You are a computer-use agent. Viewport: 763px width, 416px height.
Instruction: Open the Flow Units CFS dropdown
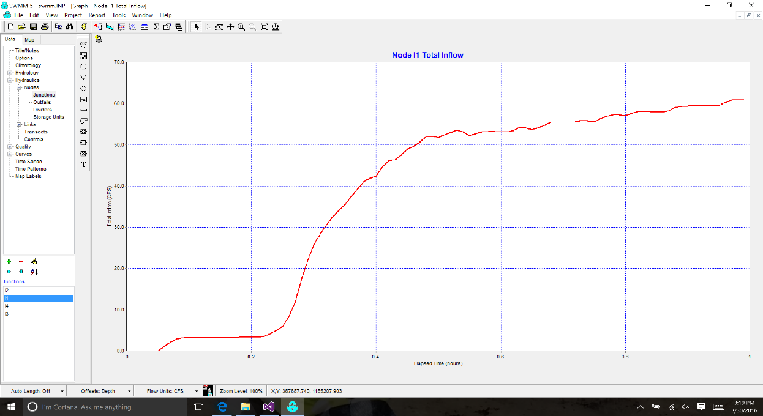click(197, 391)
